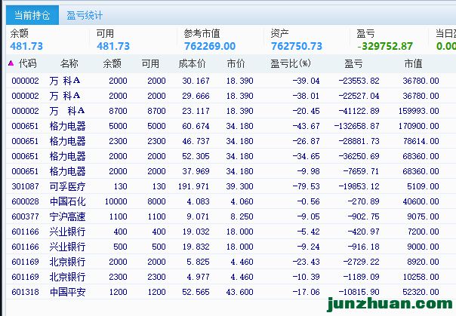Select the 格力电器 row with cost 37.969

(231, 171)
